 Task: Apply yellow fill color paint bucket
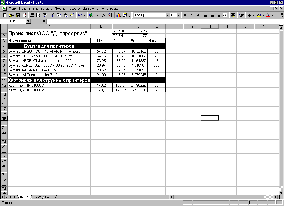tap(259, 15)
